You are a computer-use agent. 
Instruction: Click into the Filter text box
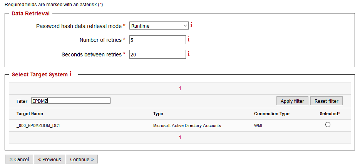coord(71,101)
